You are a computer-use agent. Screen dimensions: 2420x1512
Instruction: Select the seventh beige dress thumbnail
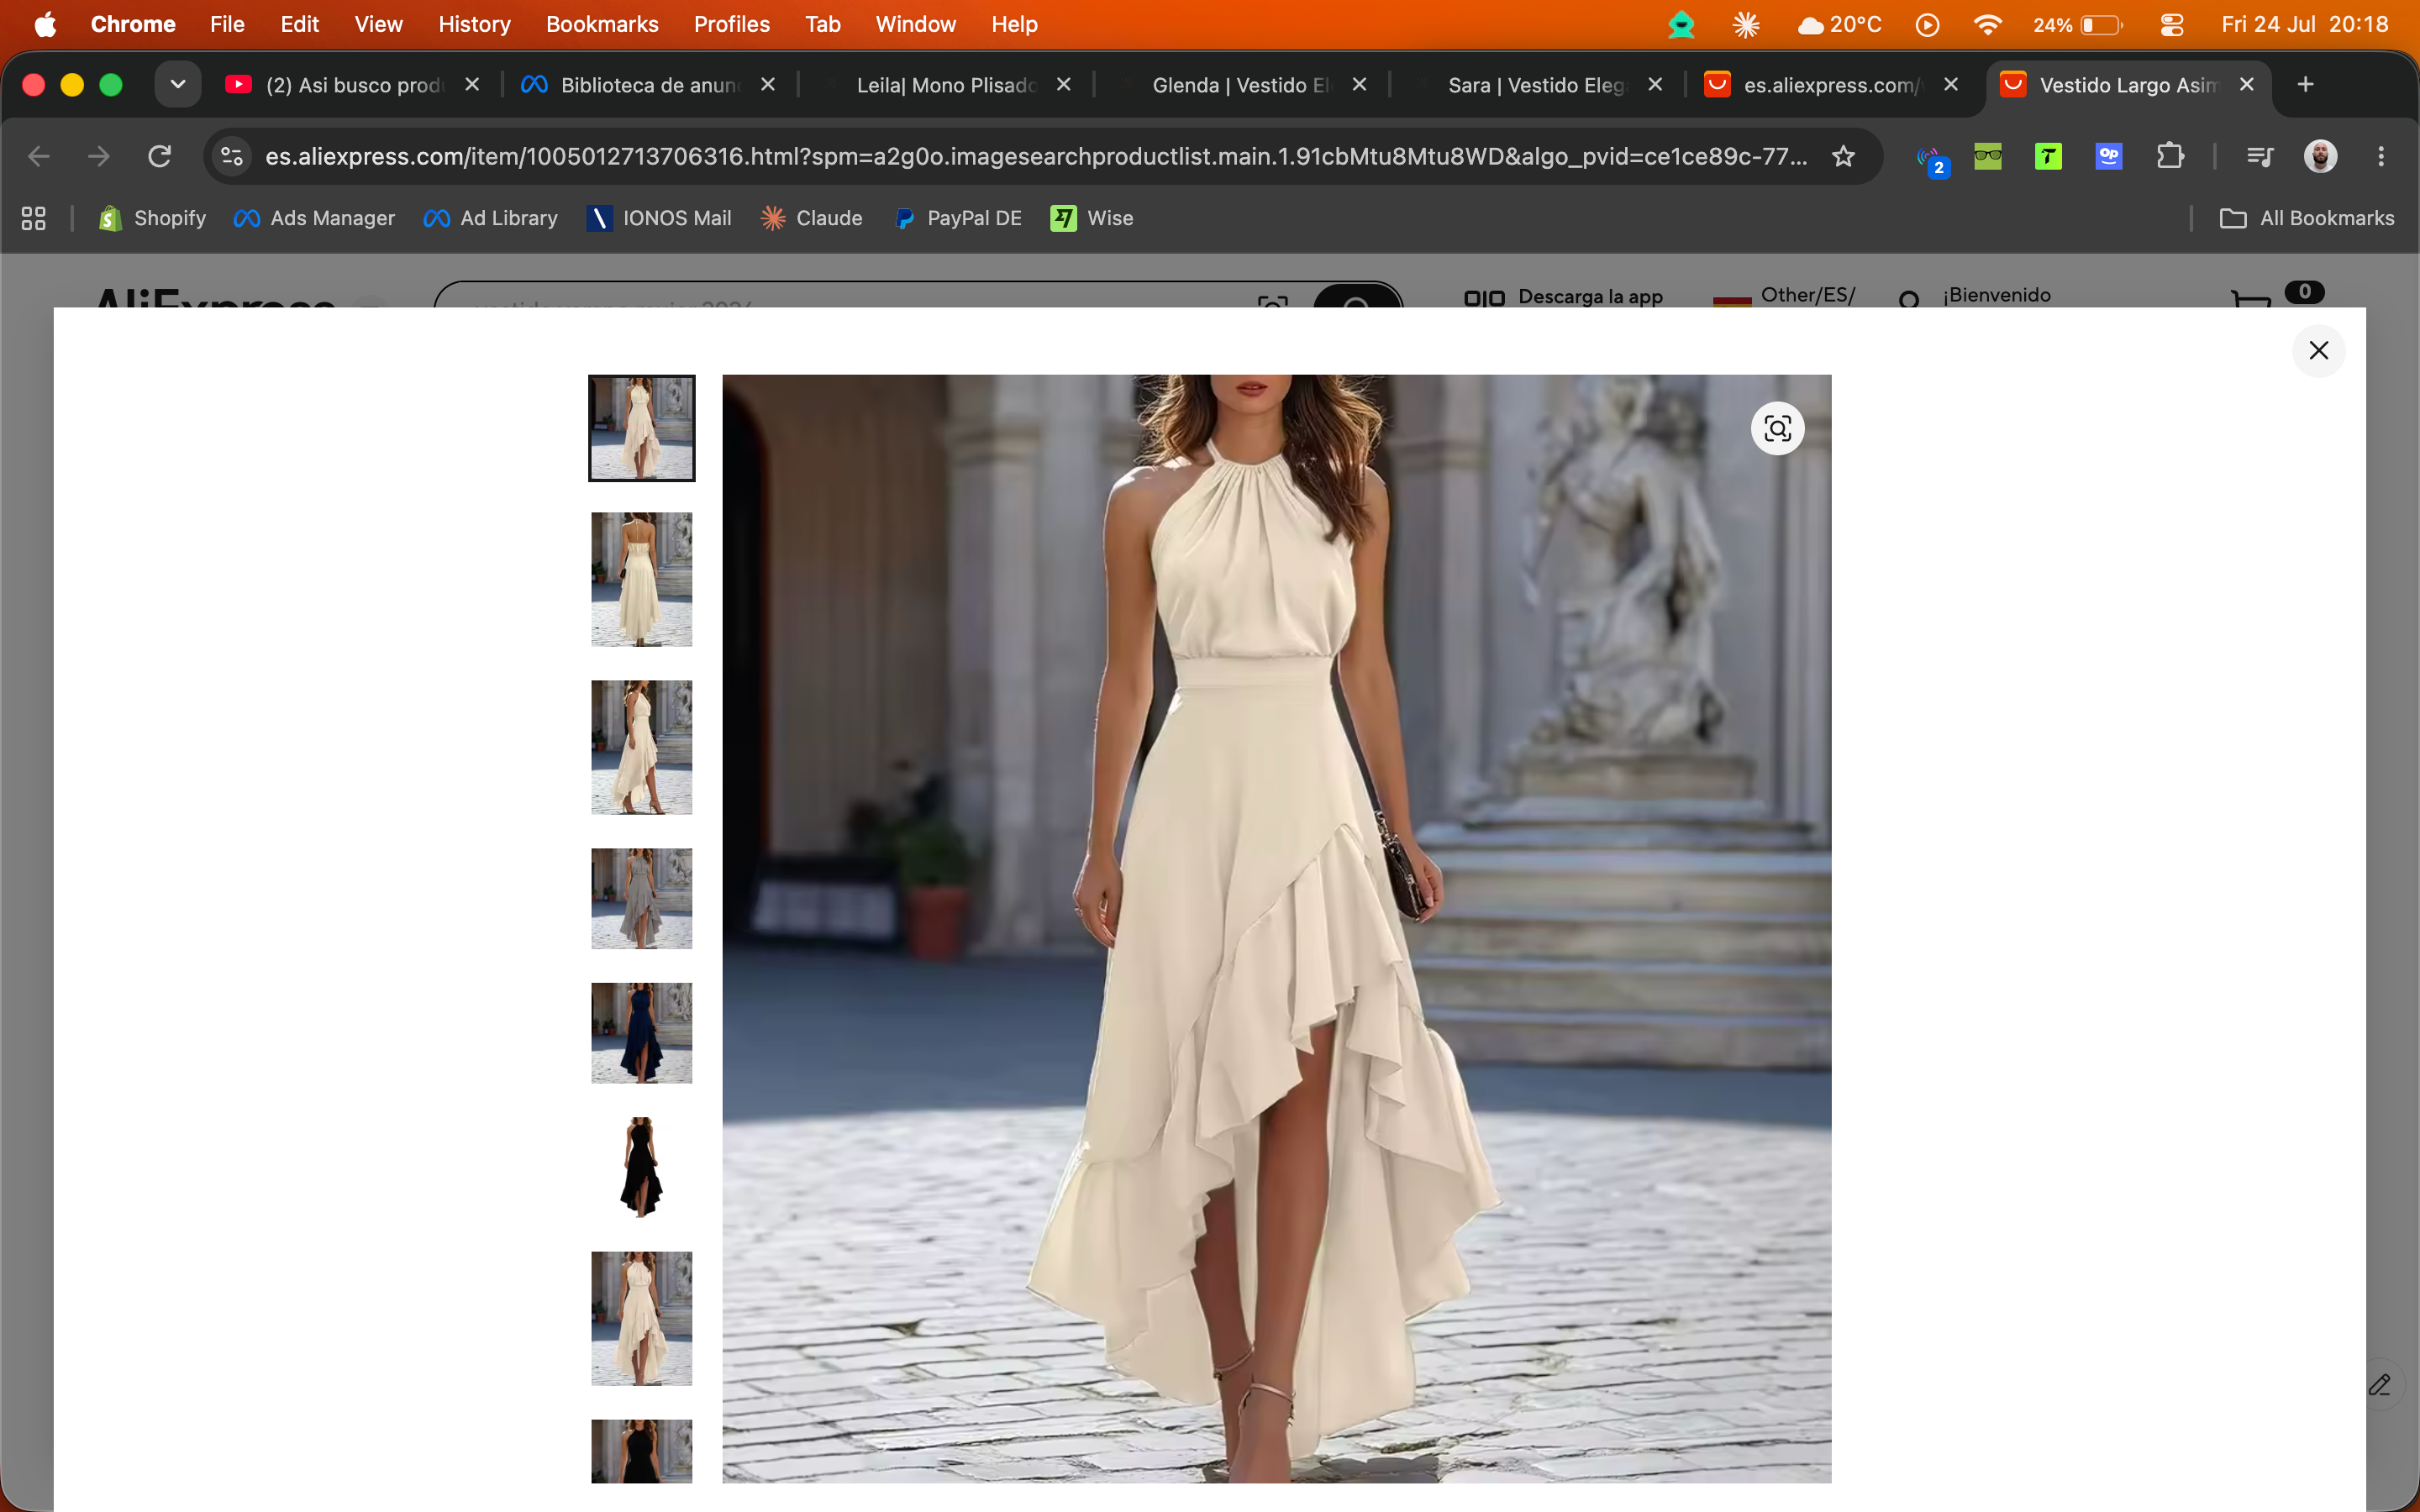tap(641, 1318)
